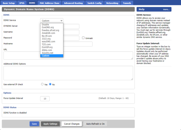Choose TZO.com from the list
This screenshot has height=130, width=181.
52,44
